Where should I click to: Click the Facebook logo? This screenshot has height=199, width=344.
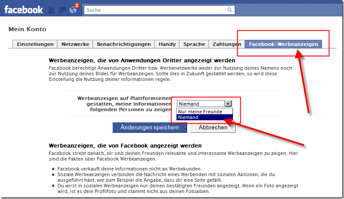(23, 10)
